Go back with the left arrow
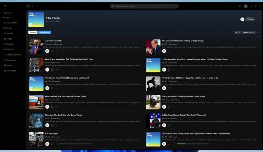The height and width of the screenshot is (152, 263). coord(32,6)
